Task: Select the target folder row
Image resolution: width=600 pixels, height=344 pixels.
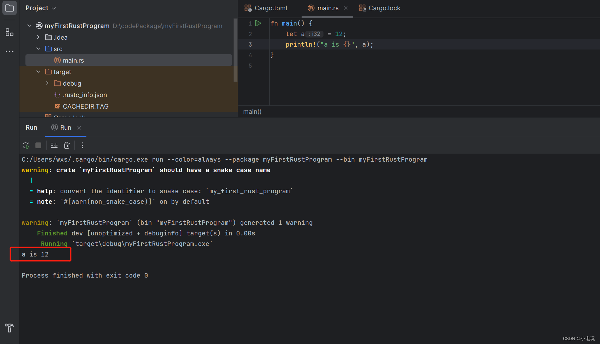Action: [x=129, y=72]
